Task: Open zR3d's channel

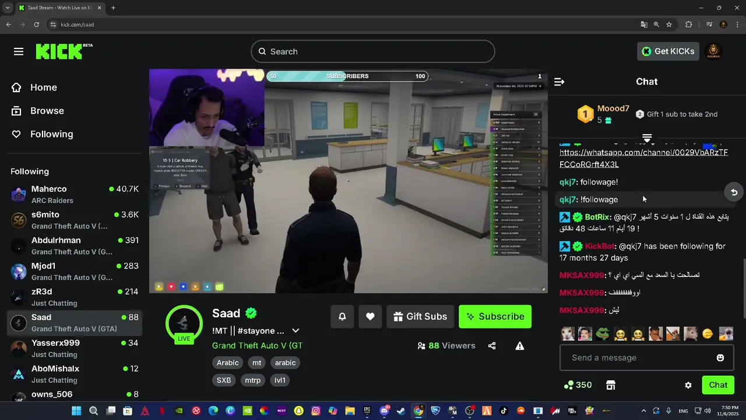Action: pyautogui.click(x=75, y=297)
